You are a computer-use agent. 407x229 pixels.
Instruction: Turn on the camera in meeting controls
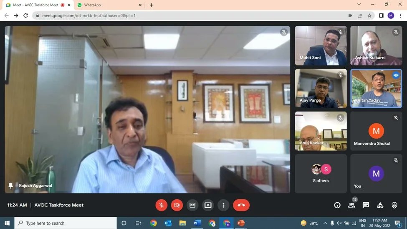(177, 205)
